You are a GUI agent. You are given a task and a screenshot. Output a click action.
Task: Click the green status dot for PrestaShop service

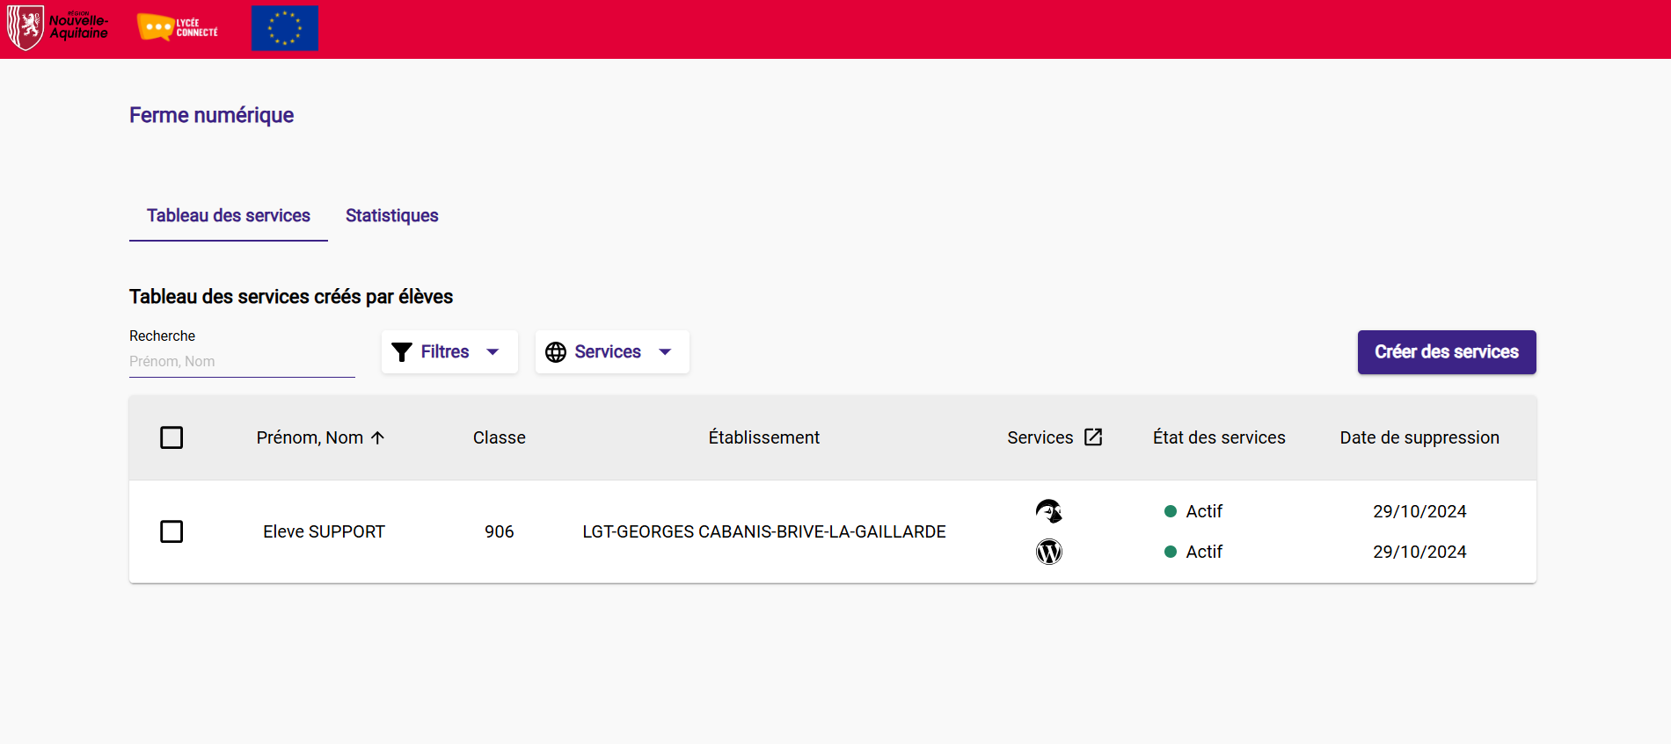click(1171, 511)
